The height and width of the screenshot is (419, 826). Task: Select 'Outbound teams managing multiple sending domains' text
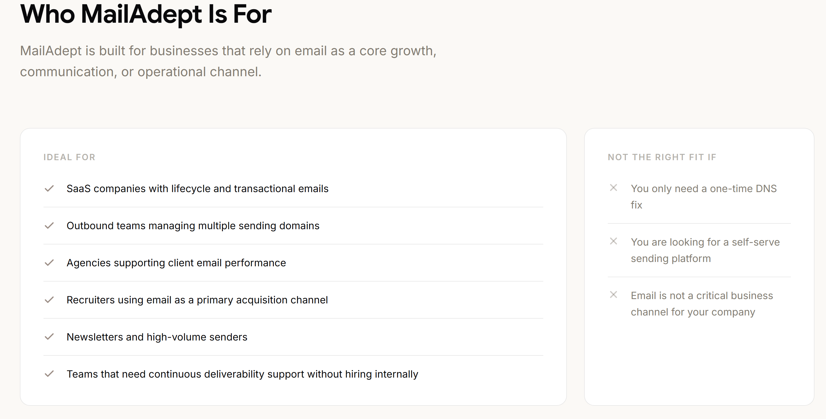click(193, 226)
